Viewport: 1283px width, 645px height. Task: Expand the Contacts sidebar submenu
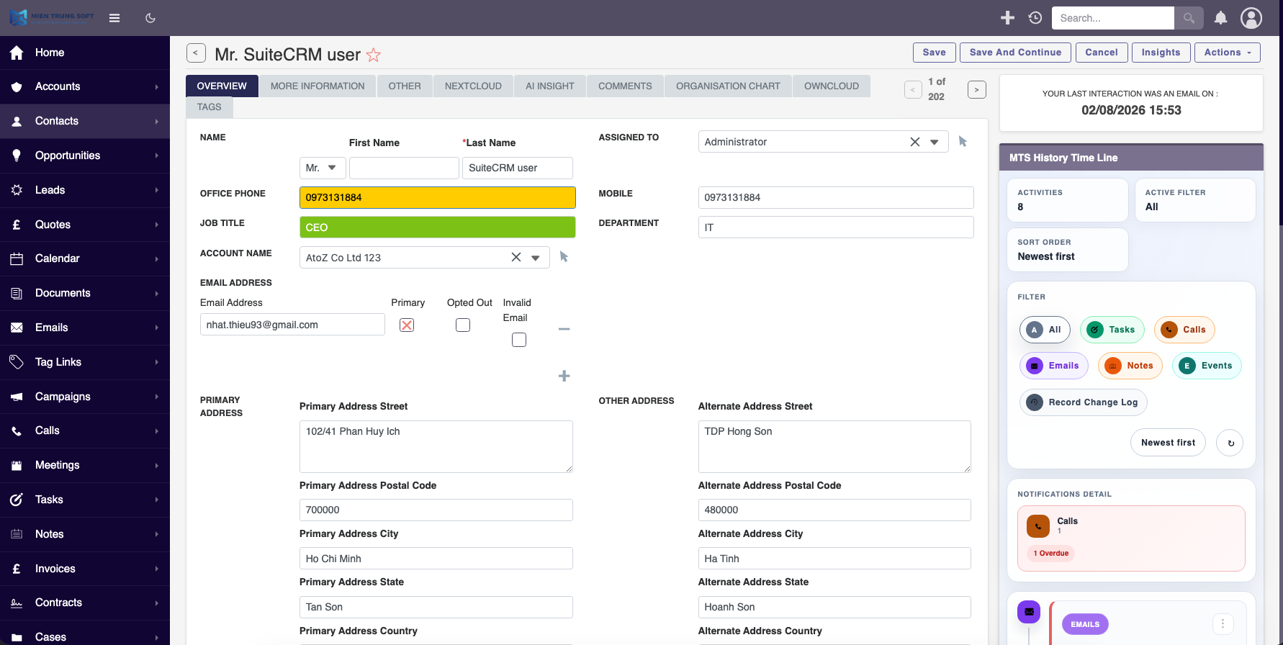pos(156,122)
